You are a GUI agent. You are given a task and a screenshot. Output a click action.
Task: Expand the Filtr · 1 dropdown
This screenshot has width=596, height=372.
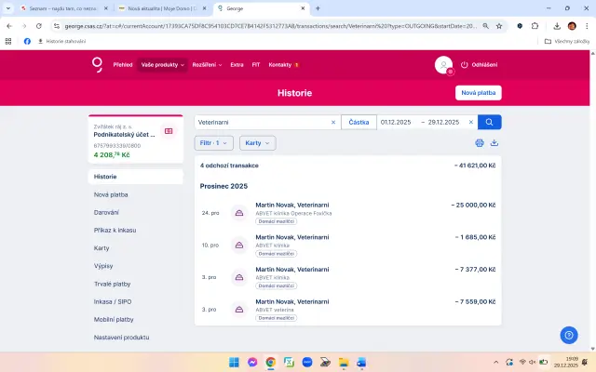tap(215, 143)
